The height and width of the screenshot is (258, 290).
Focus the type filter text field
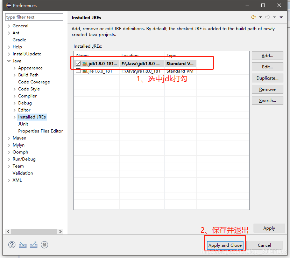pos(34,17)
